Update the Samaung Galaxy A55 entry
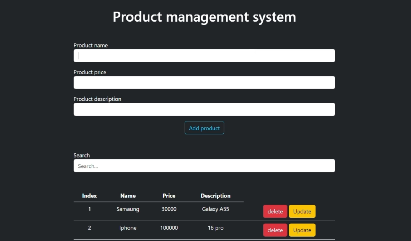The height and width of the screenshot is (241, 411). point(302,211)
